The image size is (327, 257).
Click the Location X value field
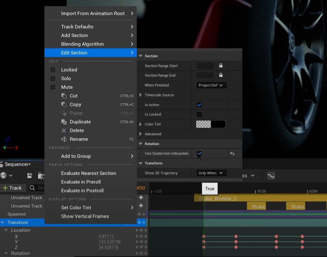coord(106,236)
